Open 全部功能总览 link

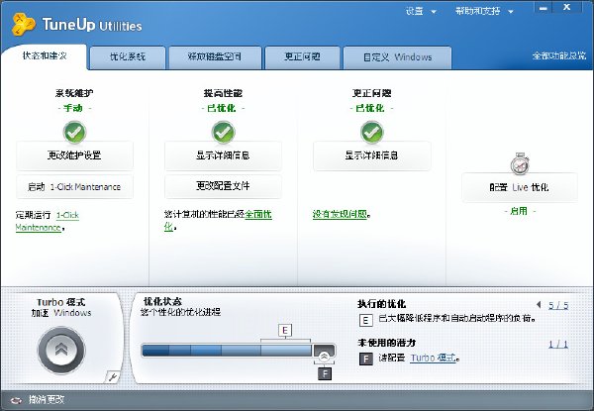click(559, 56)
